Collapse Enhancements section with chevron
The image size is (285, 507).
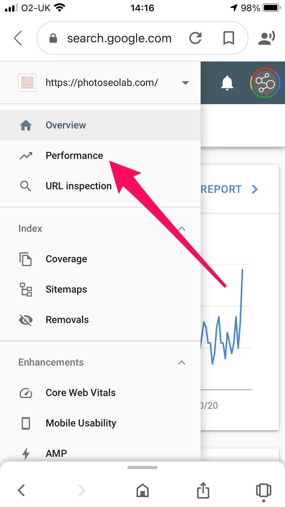click(x=182, y=363)
